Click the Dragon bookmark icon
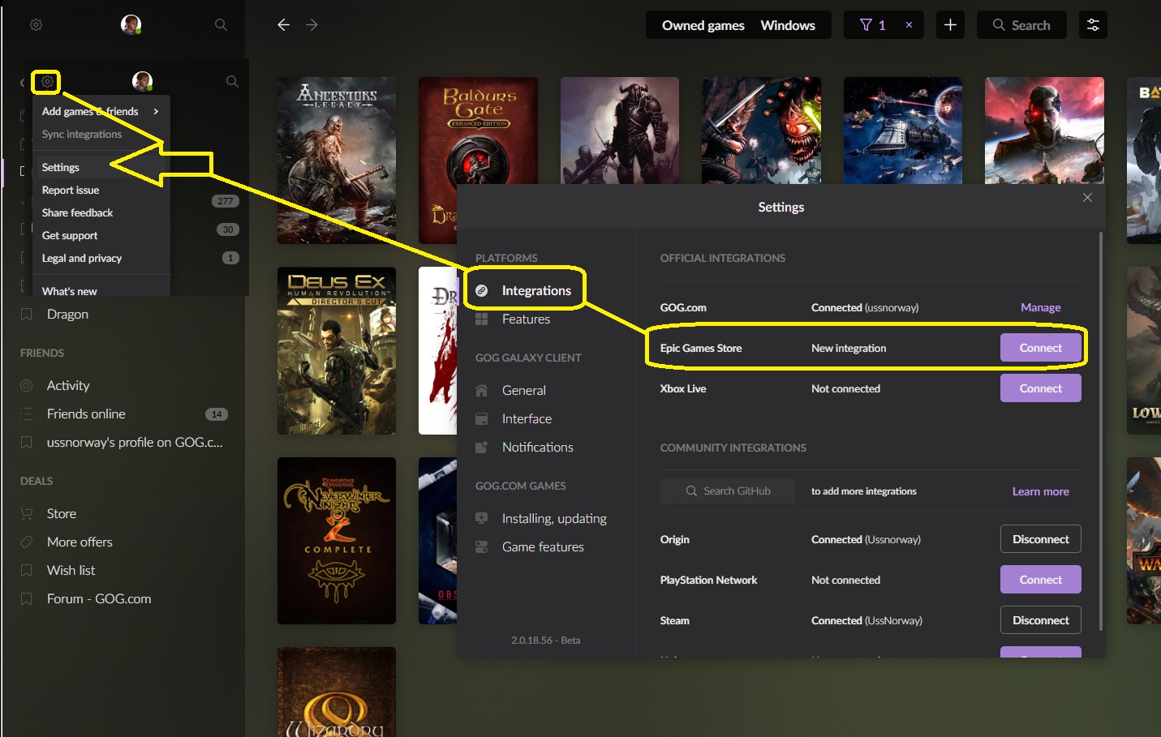This screenshot has height=737, width=1161. click(27, 315)
